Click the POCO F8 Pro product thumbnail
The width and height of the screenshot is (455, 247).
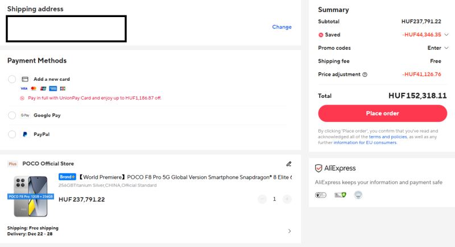coord(31,196)
